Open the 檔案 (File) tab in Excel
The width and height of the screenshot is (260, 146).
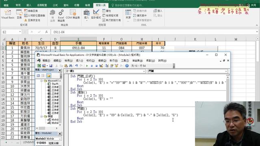pos(6,5)
